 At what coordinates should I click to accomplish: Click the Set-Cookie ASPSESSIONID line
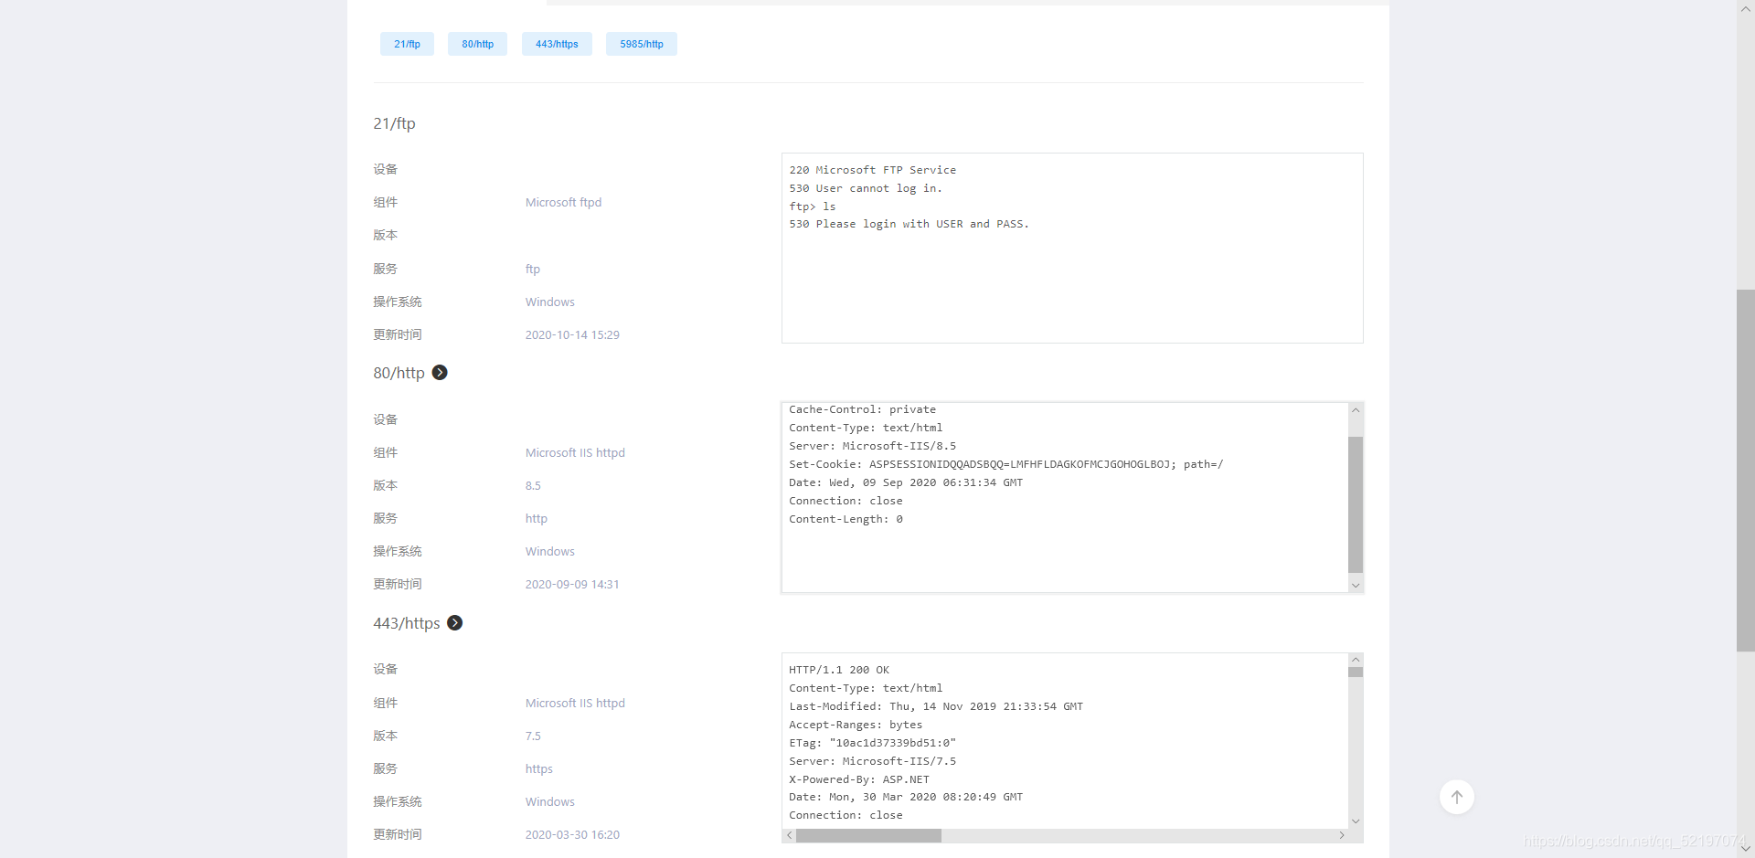pyautogui.click(x=1006, y=464)
